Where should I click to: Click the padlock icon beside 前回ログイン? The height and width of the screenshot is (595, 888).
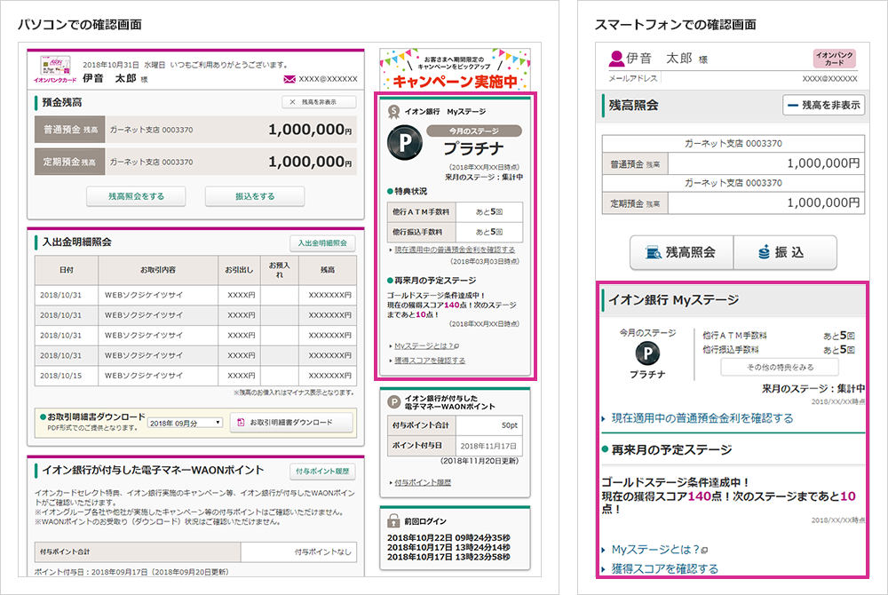point(393,520)
